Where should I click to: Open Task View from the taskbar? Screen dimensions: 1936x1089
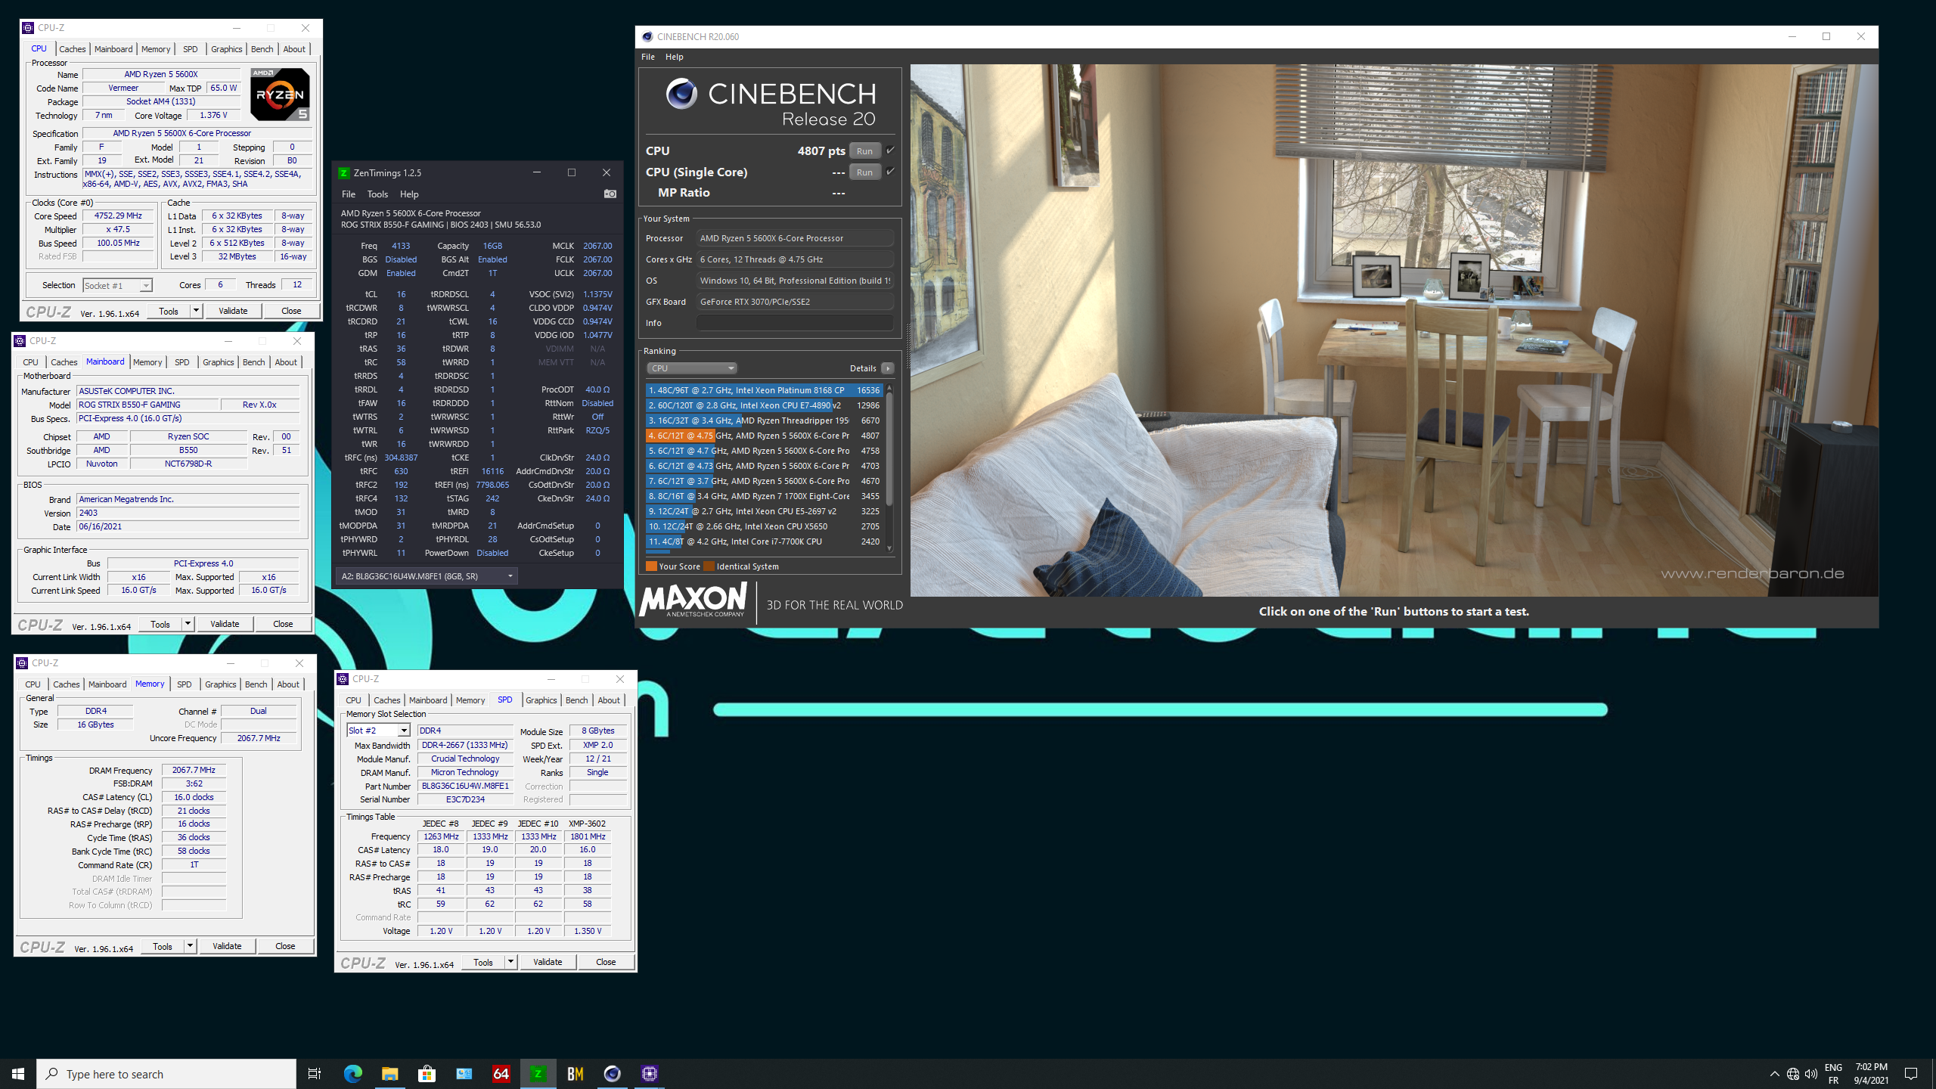315,1074
